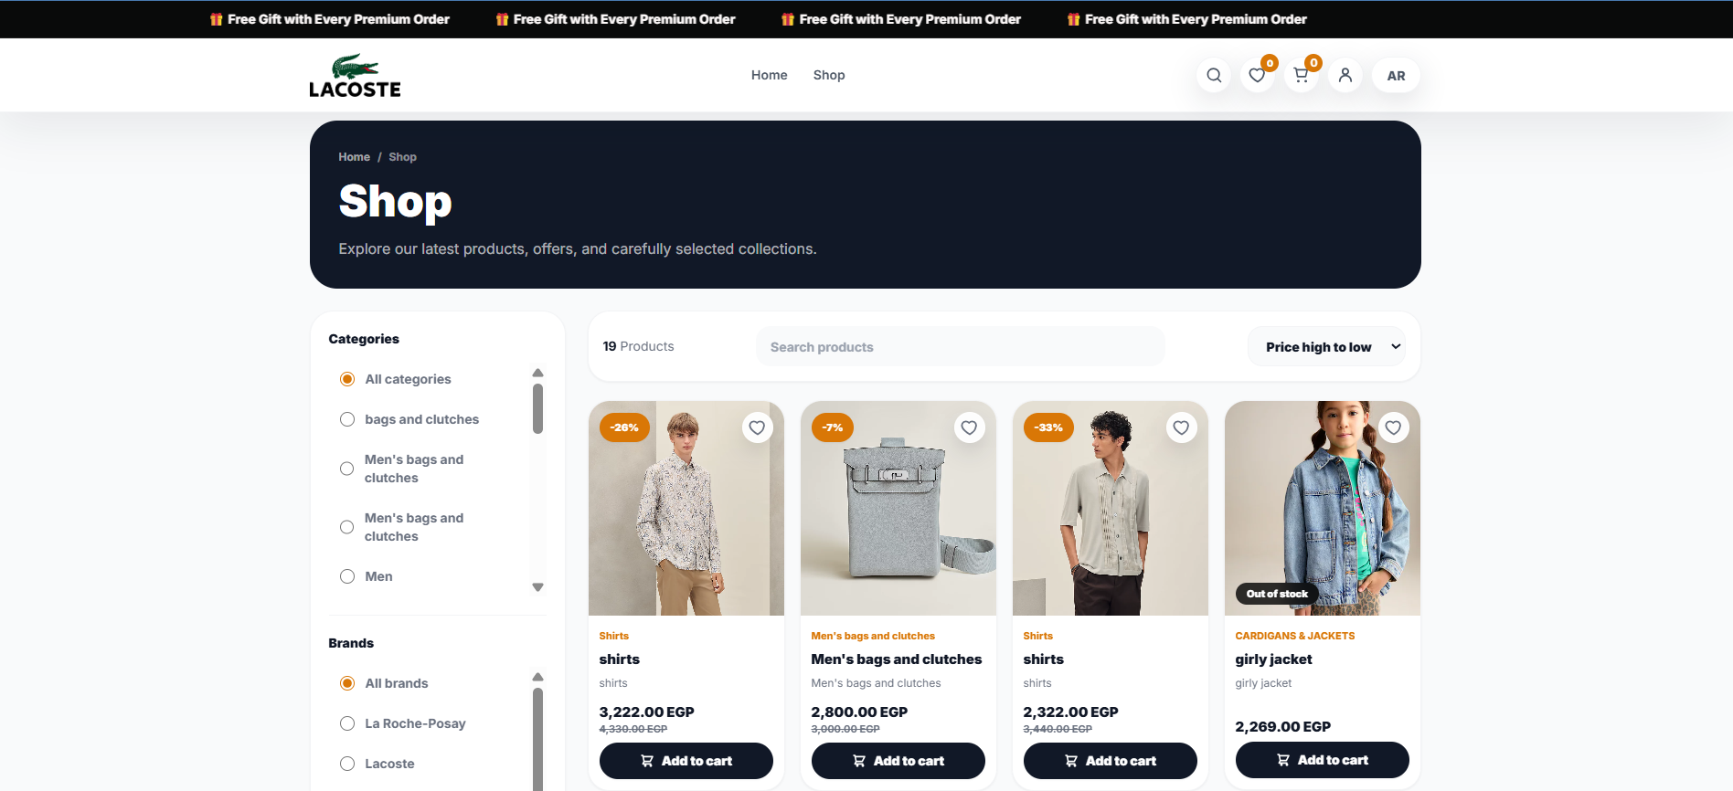Add the 3,222.00 EGP shirts to cart
This screenshot has height=791, width=1733.
pos(686,761)
